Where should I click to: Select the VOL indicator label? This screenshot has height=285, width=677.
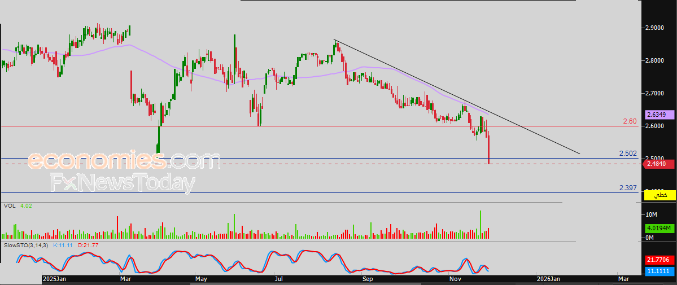click(x=10, y=206)
